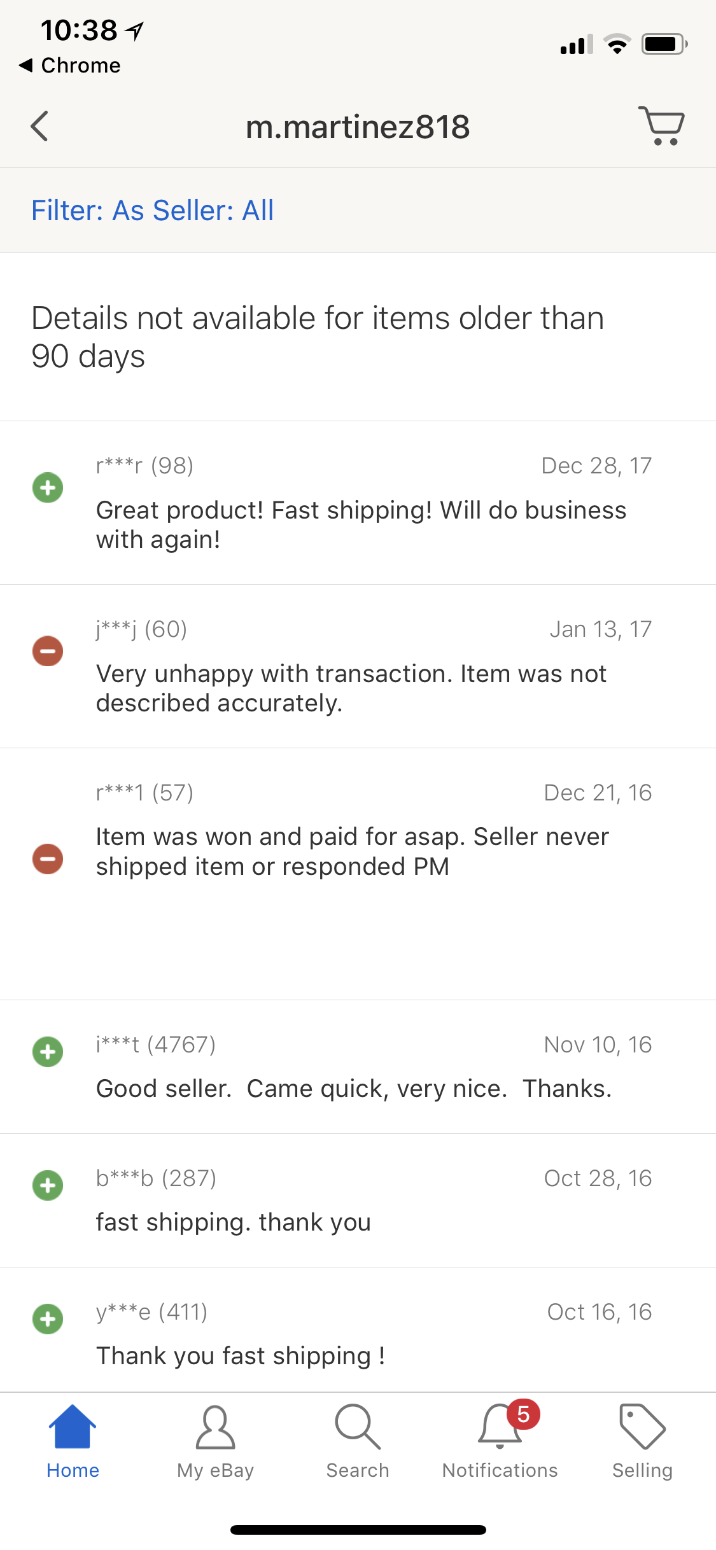
Task: Tap positive icon on i***t feedback
Action: 48,1052
